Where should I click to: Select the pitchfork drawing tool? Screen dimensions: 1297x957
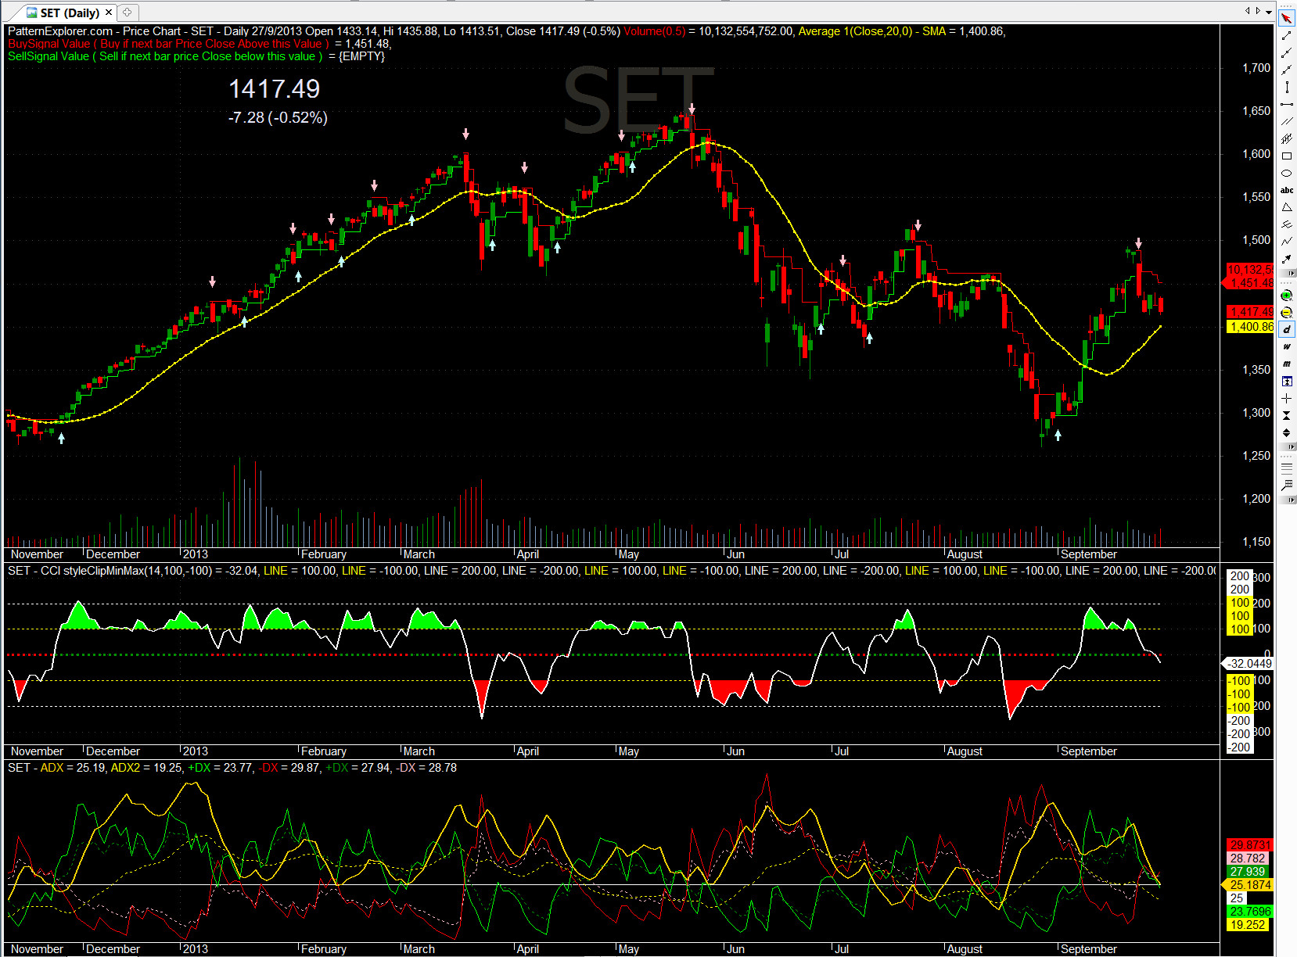[x=1287, y=225]
